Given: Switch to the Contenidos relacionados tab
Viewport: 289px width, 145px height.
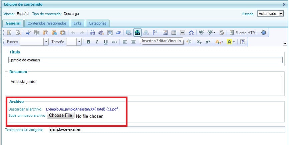Looking at the screenshot, I should [47, 23].
